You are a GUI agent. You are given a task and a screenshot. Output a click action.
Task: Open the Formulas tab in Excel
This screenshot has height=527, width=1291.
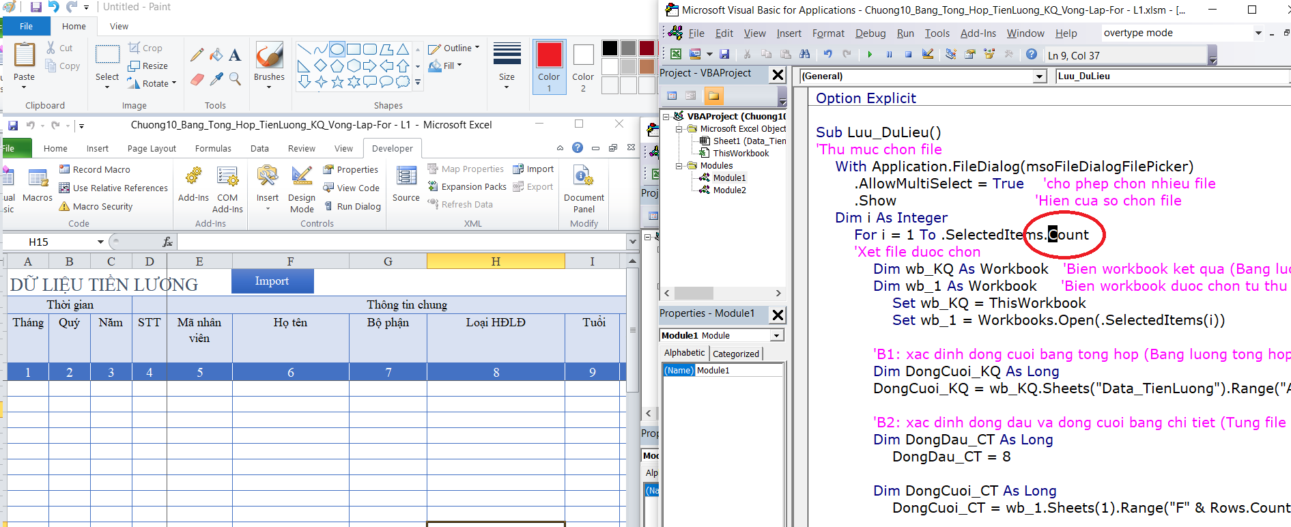213,148
